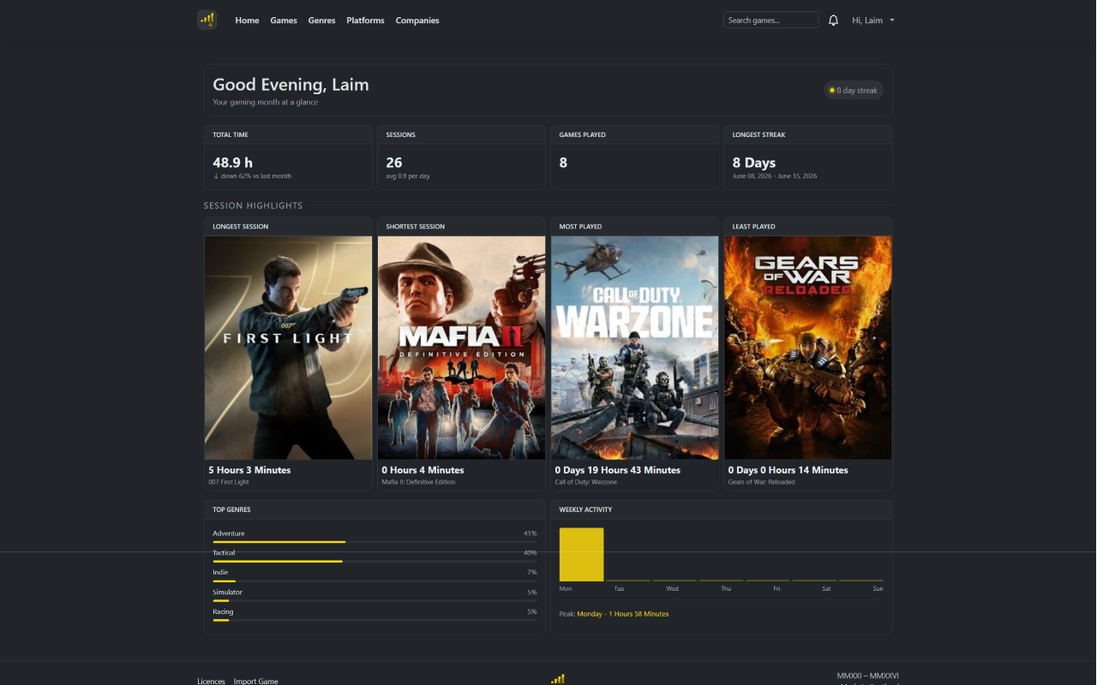Follow the Import Game link

pyautogui.click(x=256, y=682)
